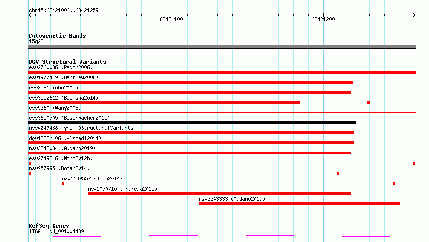The height and width of the screenshot is (242, 429).
Task: Open variant label nsv3343333 (Audano2019)
Action: point(232,199)
